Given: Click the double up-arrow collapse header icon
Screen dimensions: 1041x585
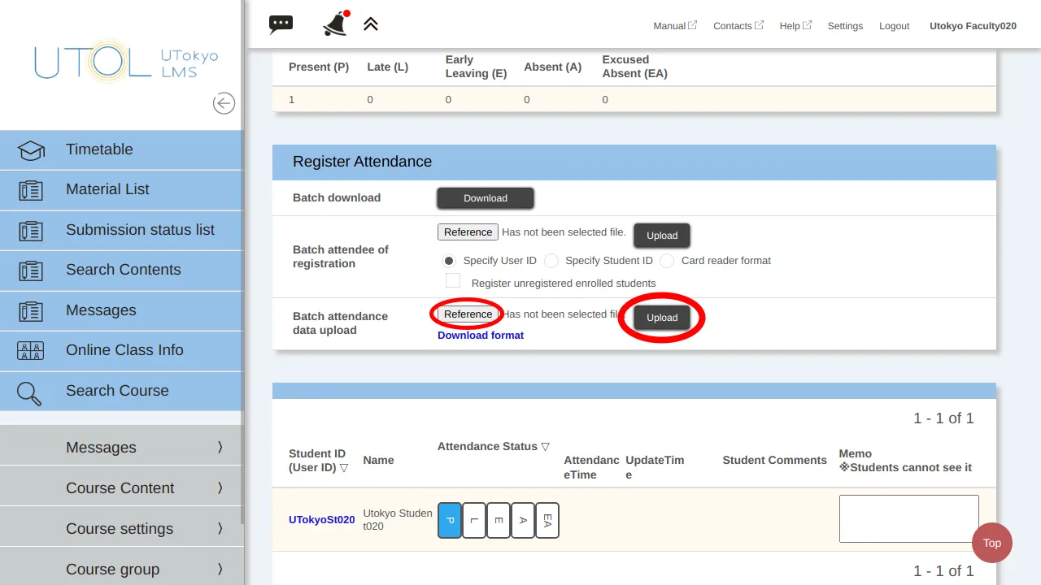Looking at the screenshot, I should (x=371, y=24).
